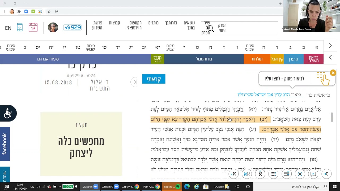Open the פרשת השבוע menu
Viewport: 340px width, 191px height.
[x=97, y=25]
